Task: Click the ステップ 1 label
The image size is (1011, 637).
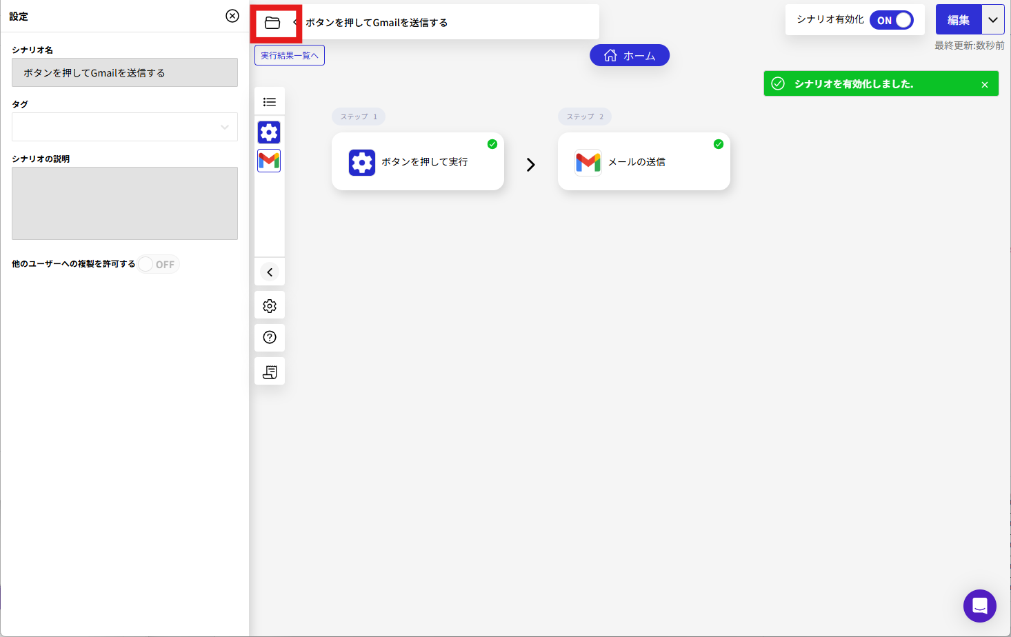Action: tap(359, 117)
